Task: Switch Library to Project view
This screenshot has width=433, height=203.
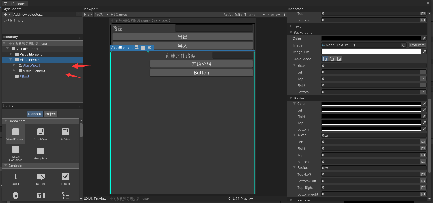Action: [50, 114]
